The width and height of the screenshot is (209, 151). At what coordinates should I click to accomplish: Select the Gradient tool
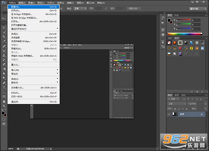[4, 69]
